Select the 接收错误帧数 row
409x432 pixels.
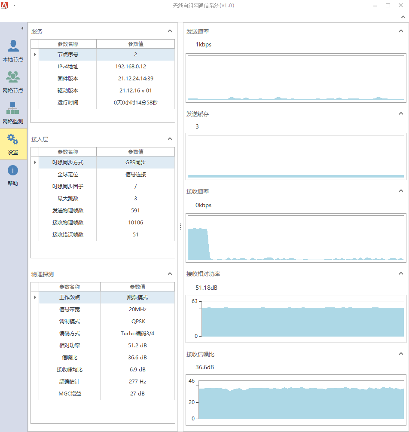click(x=107, y=235)
